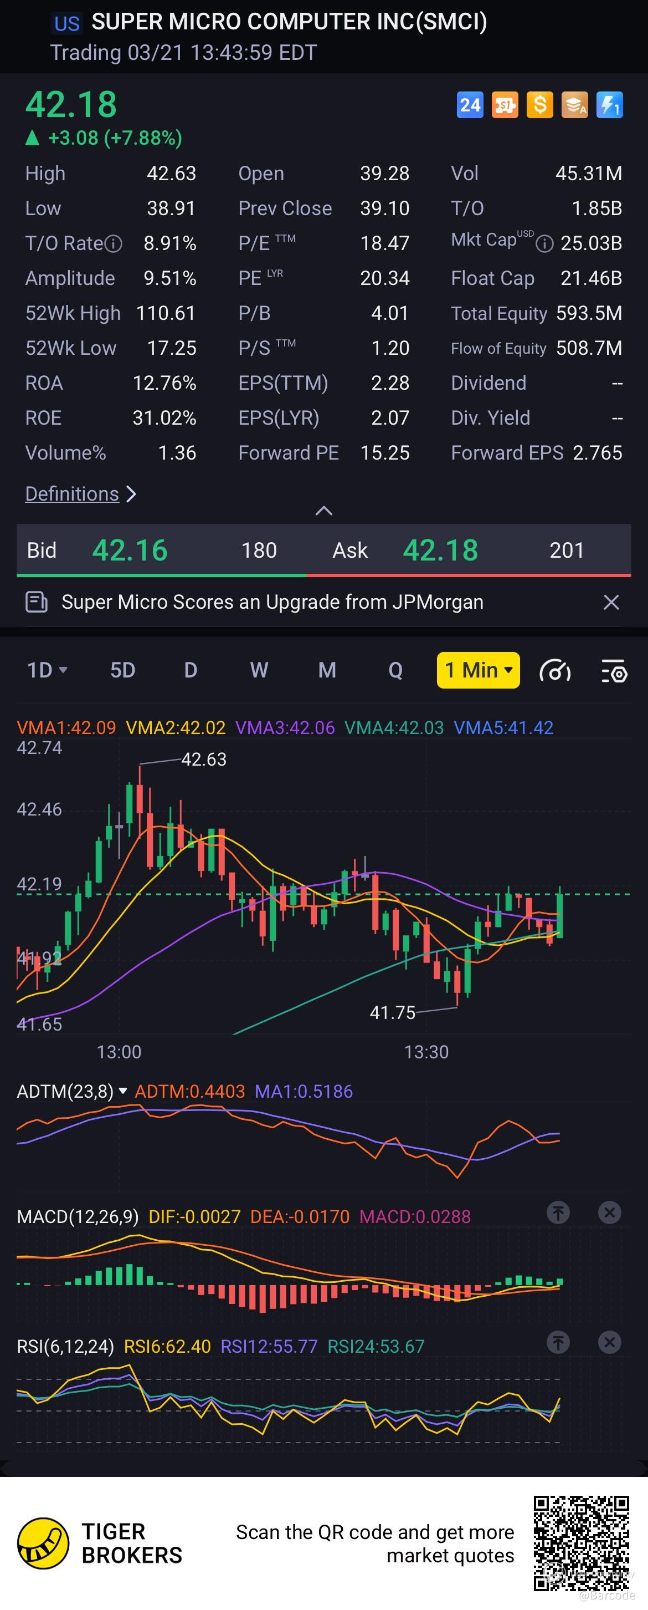The height and width of the screenshot is (1610, 648).
Task: Switch chart to W weekly tab
Action: point(259,670)
